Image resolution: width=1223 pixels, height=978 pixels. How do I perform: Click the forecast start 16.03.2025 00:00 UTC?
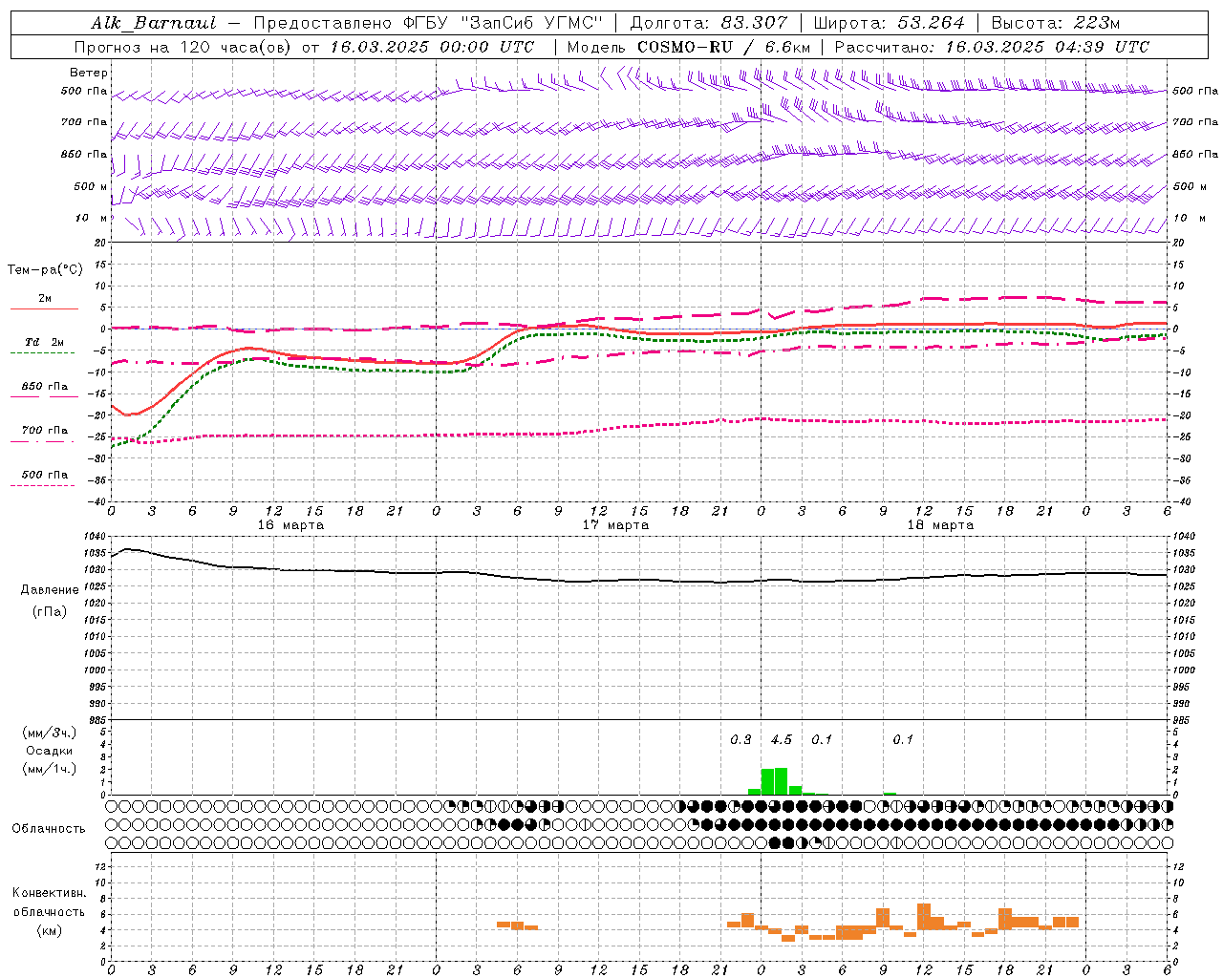[x=432, y=47]
